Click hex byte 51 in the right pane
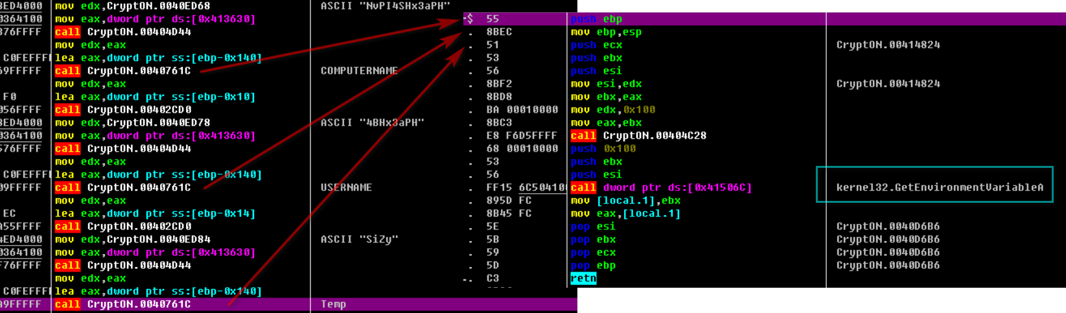This screenshot has width=1066, height=313. [x=492, y=45]
